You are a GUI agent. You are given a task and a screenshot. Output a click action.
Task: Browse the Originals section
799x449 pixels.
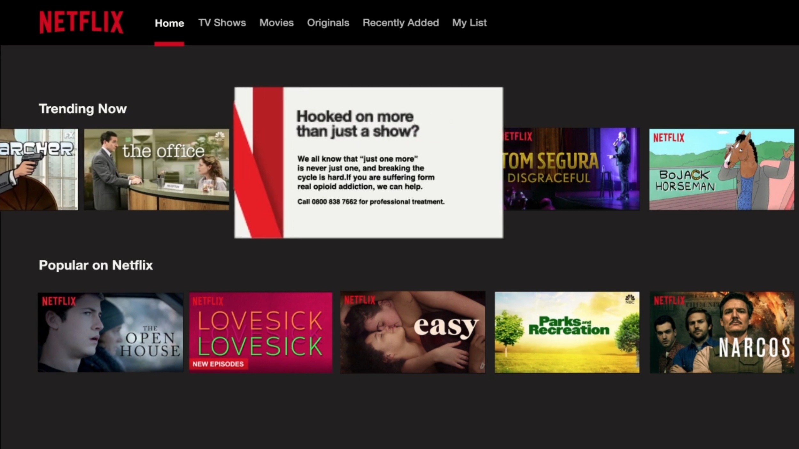pos(328,23)
